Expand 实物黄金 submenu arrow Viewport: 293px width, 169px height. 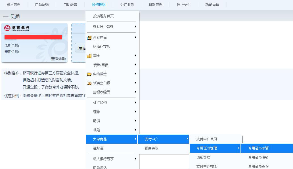coord(135,74)
